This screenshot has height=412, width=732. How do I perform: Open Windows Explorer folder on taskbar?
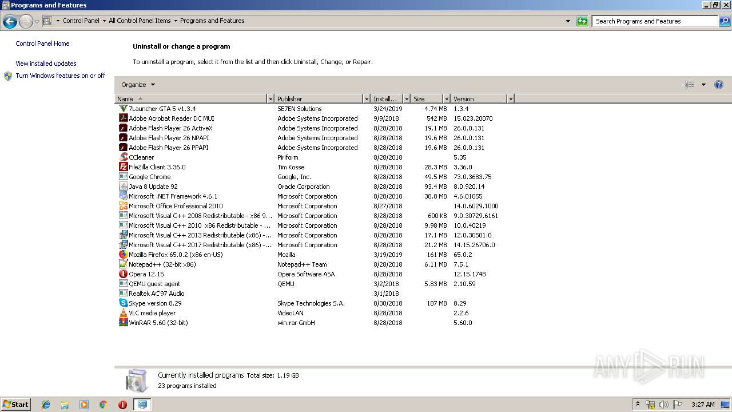[65, 405]
